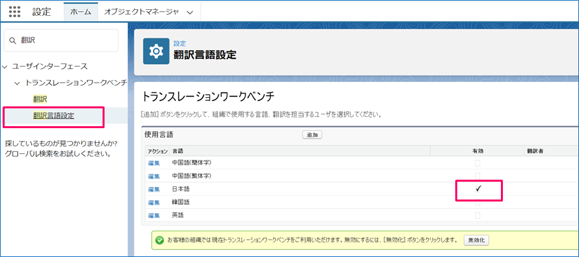Click the トランスレーションワークベンチ page heading
Image resolution: width=579 pixels, height=257 pixels.
208,96
